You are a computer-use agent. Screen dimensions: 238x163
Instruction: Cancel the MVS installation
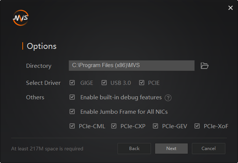pyautogui.click(x=208, y=149)
